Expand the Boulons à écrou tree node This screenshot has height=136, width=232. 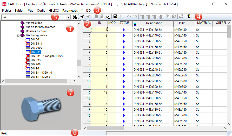point(18,31)
